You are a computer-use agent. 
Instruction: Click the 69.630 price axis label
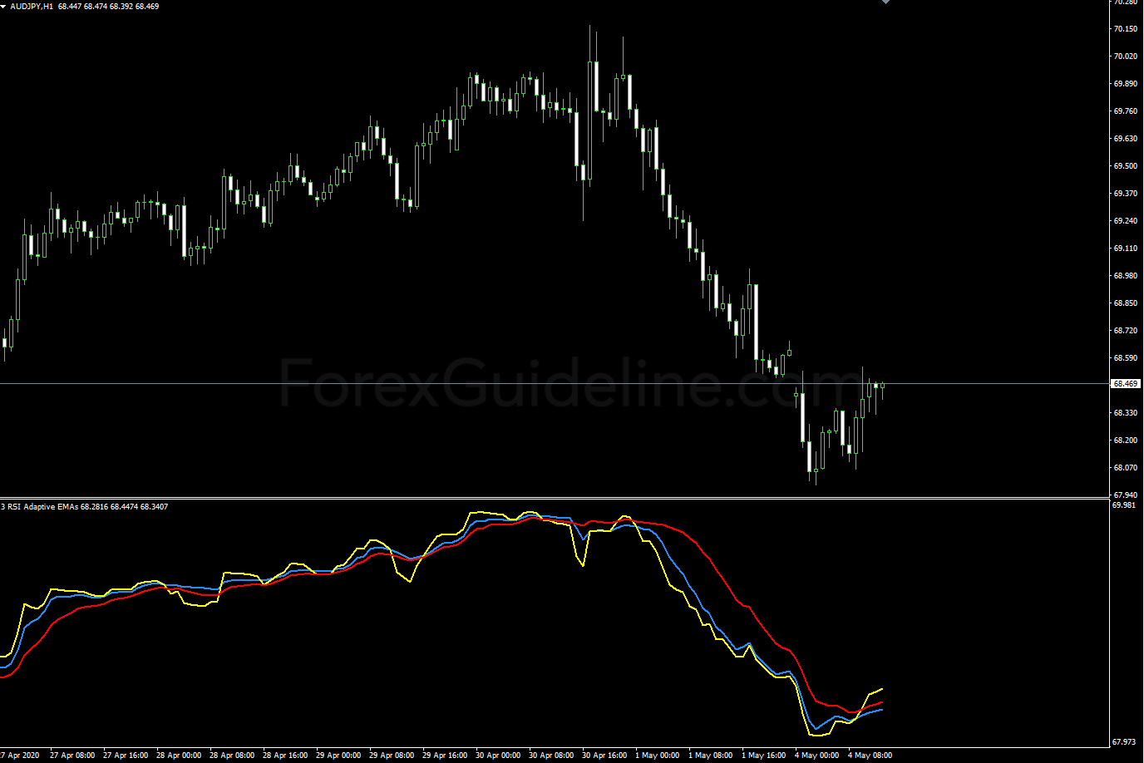tap(1126, 139)
